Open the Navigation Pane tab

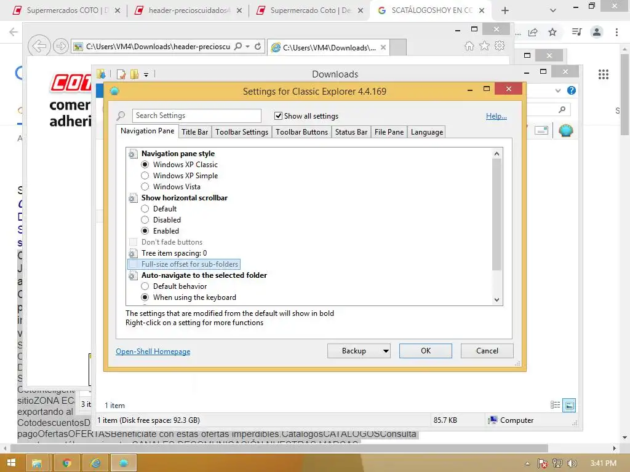tap(147, 131)
